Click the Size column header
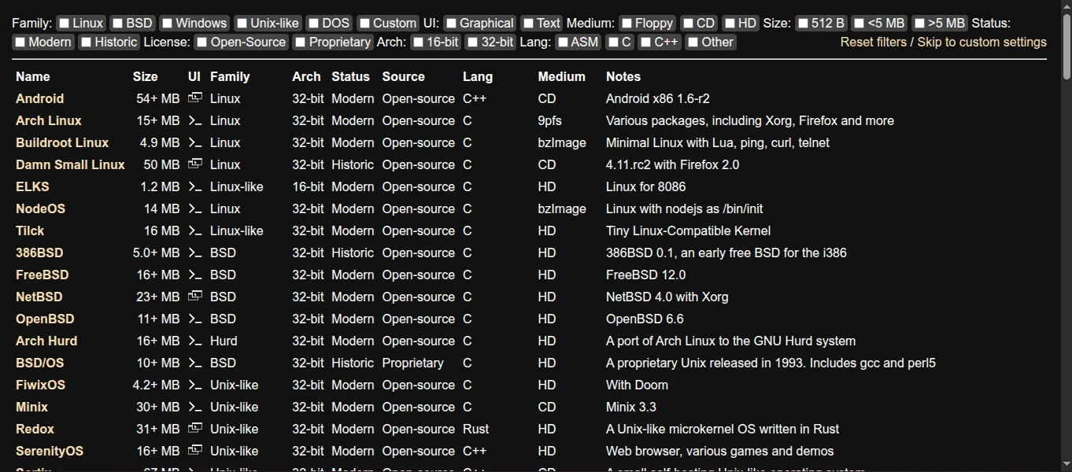This screenshot has width=1072, height=472. (145, 76)
